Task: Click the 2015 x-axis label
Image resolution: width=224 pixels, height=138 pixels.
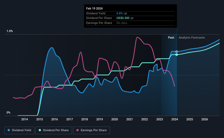Action: coord(40,119)
